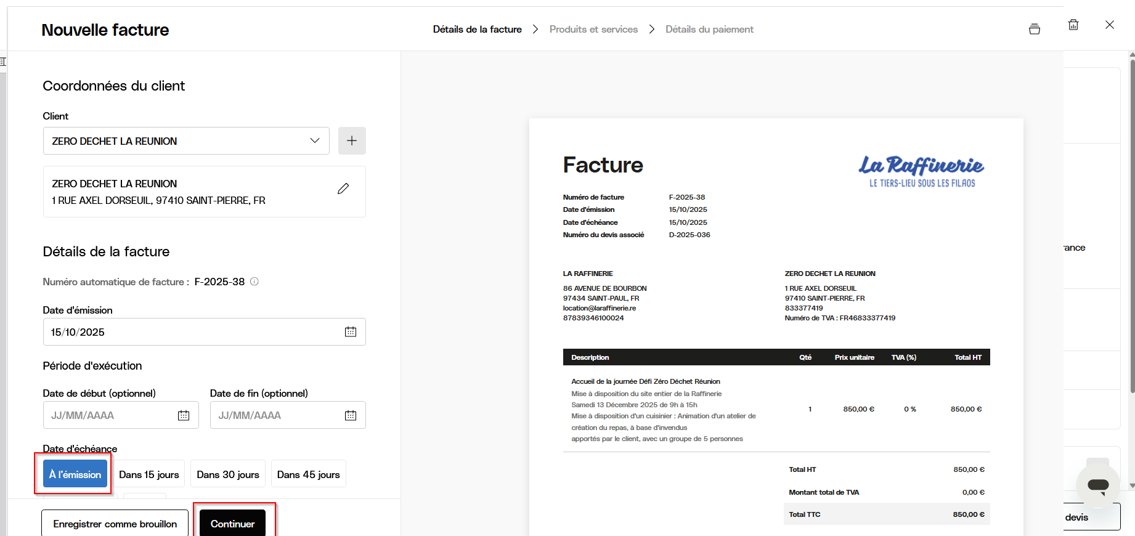
Task: Open the chat support bubble
Action: pyautogui.click(x=1097, y=485)
